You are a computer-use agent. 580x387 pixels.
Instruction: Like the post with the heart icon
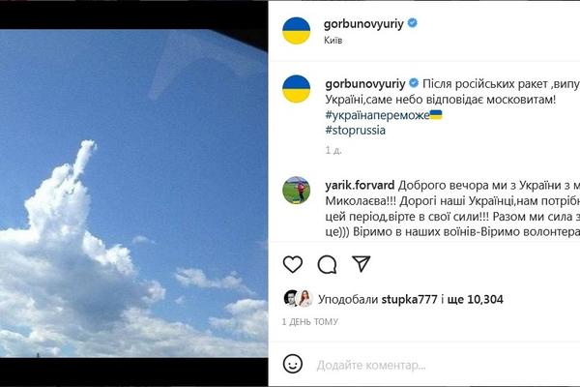pos(293,264)
